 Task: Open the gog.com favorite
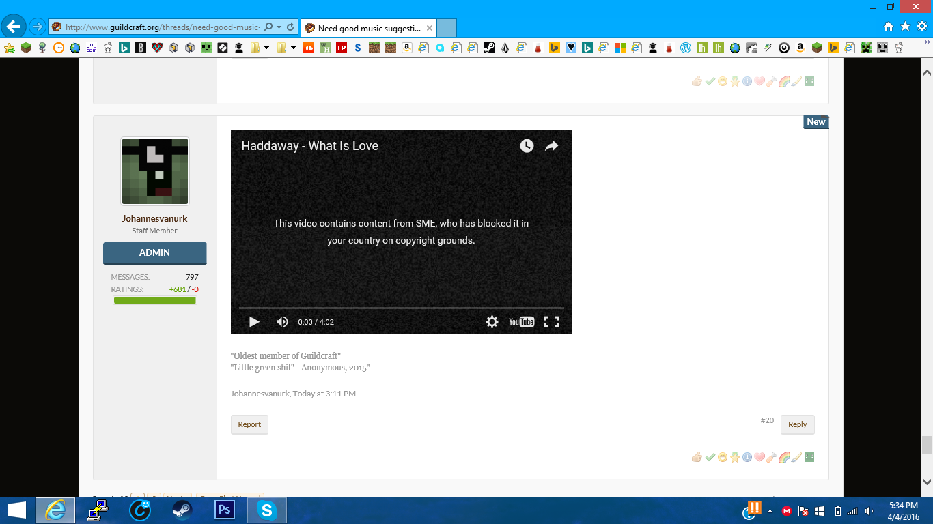(x=92, y=48)
